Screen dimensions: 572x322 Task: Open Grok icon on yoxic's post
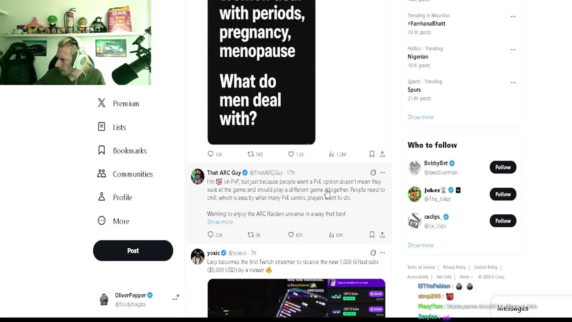point(373,253)
